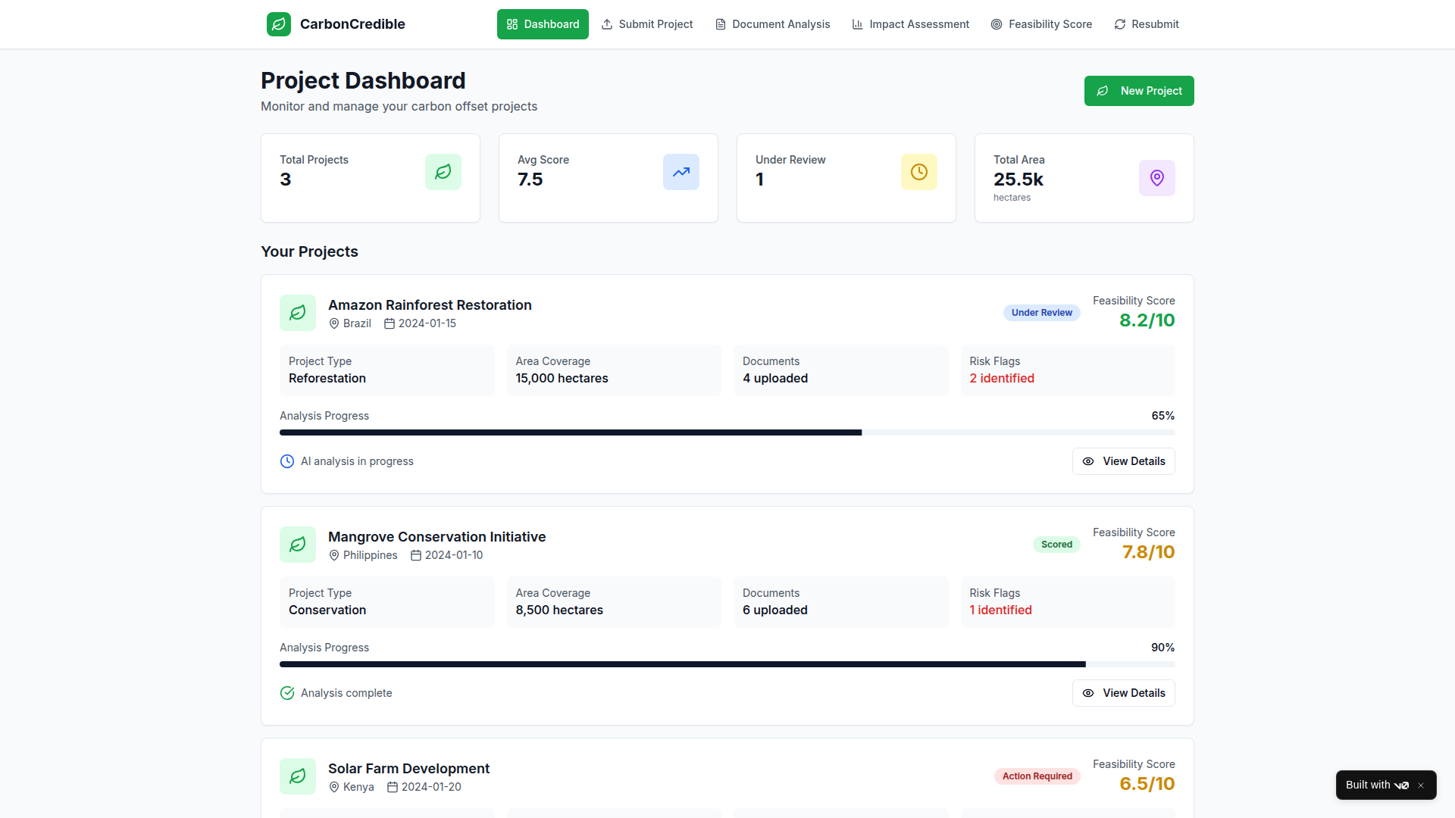1455x818 pixels.
Task: Click the 1 identified risk flags text
Action: click(x=1001, y=610)
